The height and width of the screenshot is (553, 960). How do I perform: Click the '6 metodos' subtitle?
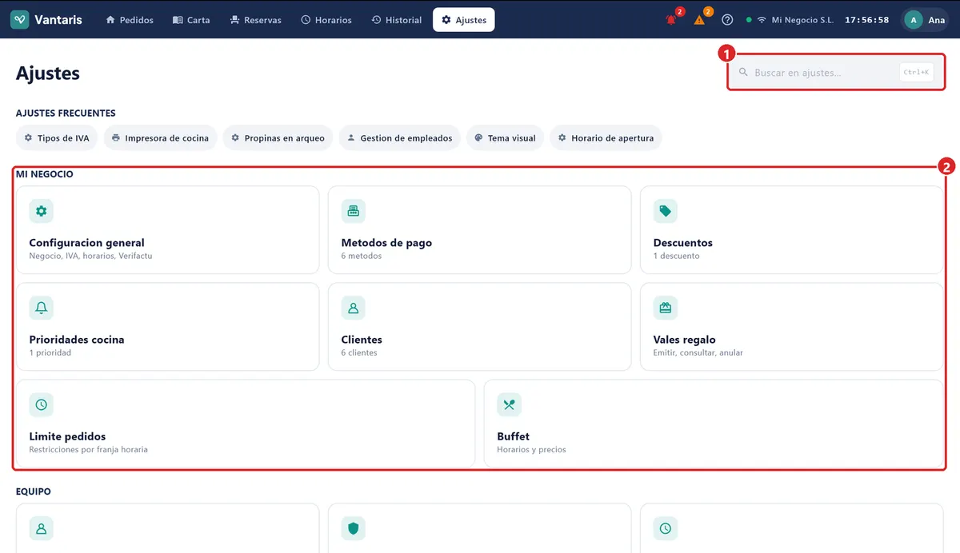click(362, 257)
